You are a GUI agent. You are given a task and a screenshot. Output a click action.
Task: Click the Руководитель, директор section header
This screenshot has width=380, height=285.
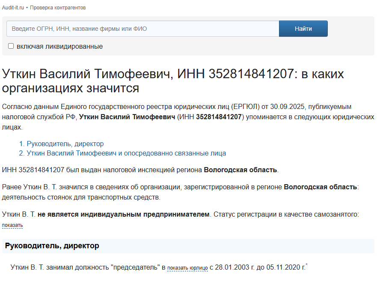[x=52, y=246]
